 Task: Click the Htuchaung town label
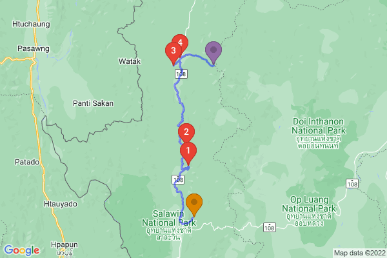(x=31, y=24)
